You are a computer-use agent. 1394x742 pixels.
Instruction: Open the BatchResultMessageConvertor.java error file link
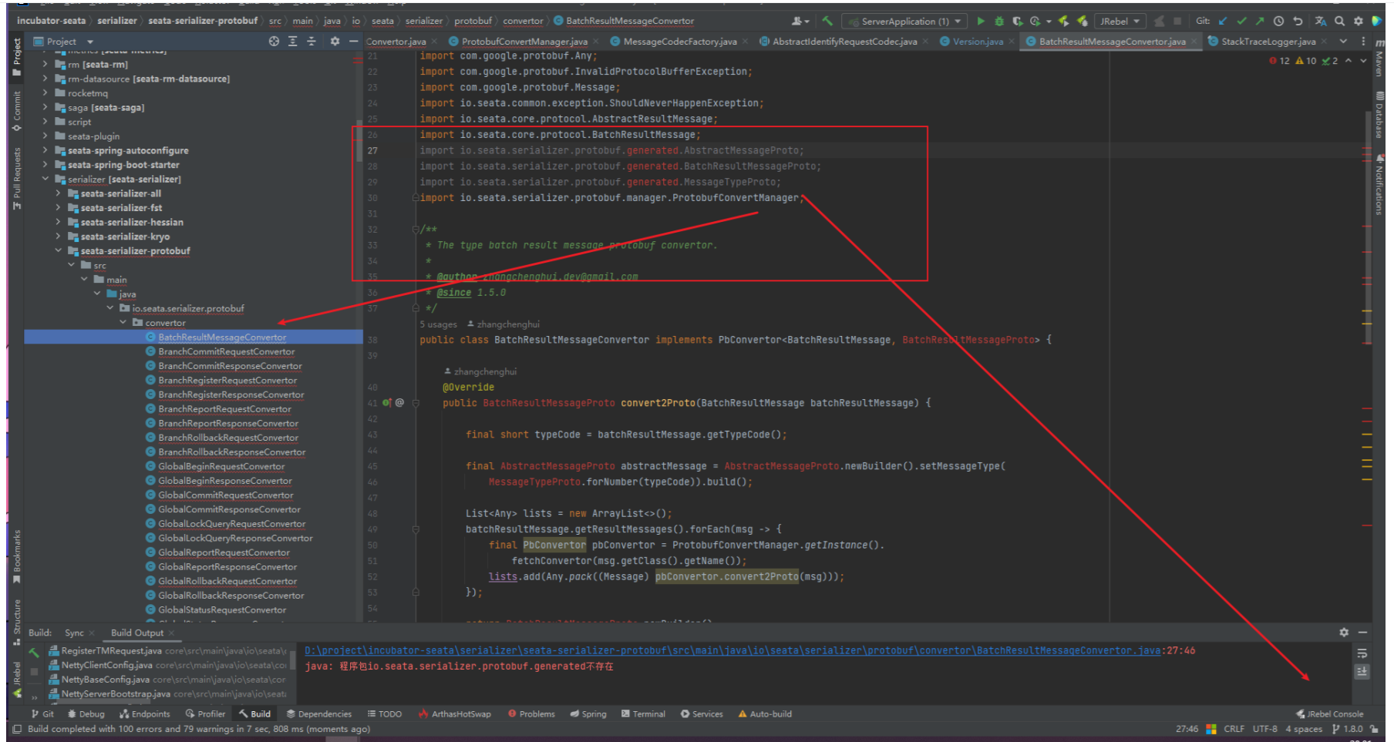[732, 651]
